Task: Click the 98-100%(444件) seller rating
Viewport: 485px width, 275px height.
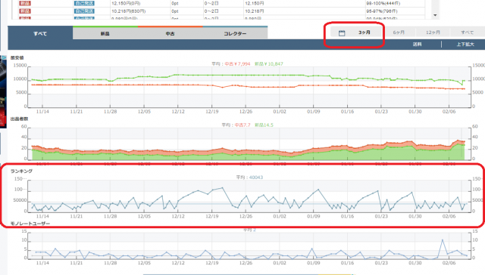Action: 383,3
